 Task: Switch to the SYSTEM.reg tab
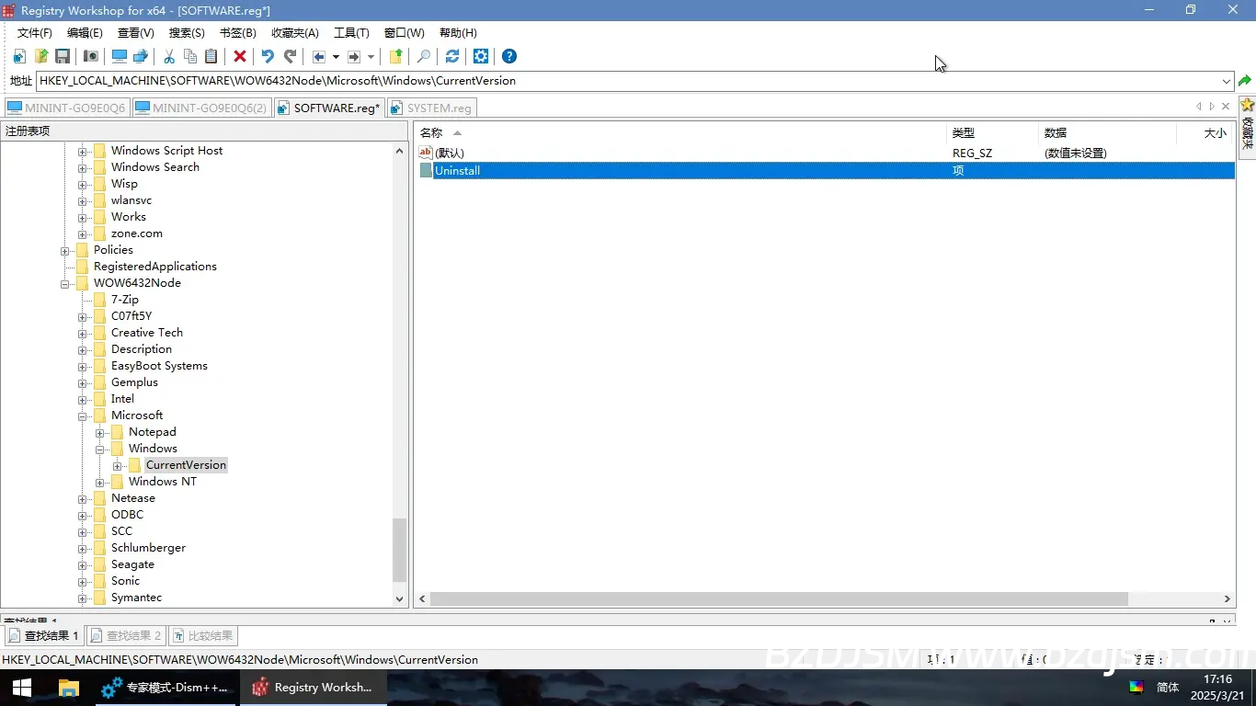click(431, 108)
